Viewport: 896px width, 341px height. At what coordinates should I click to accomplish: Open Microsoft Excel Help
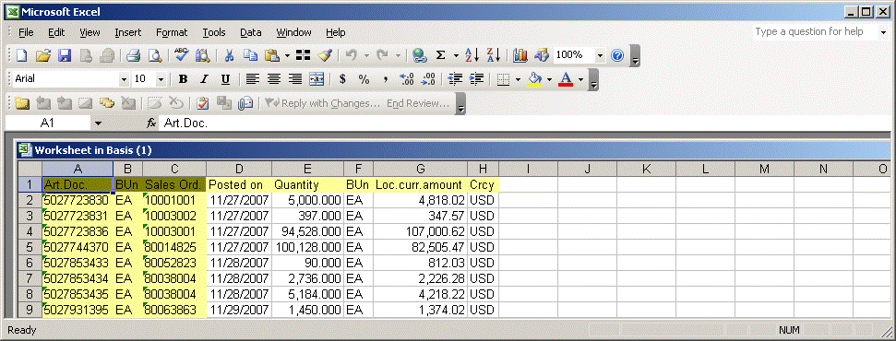[617, 55]
